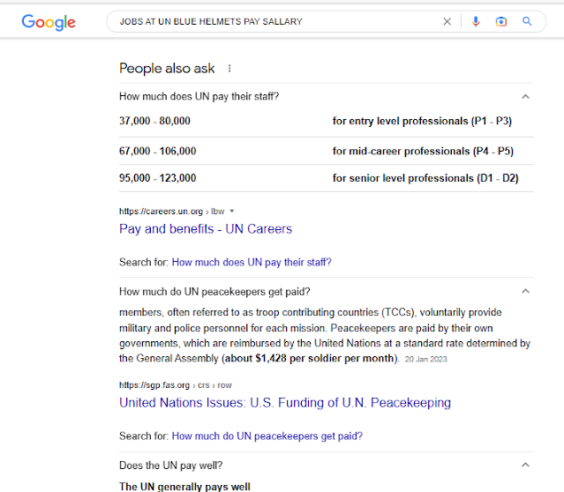Click the https://sgp.fas.org URL text

coord(154,385)
